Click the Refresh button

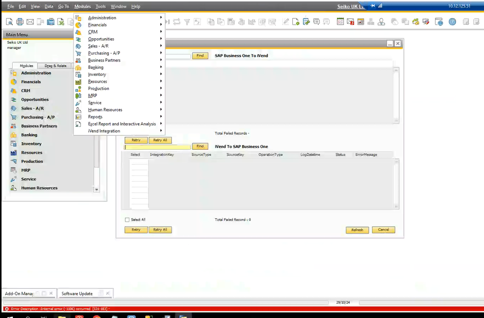(357, 230)
